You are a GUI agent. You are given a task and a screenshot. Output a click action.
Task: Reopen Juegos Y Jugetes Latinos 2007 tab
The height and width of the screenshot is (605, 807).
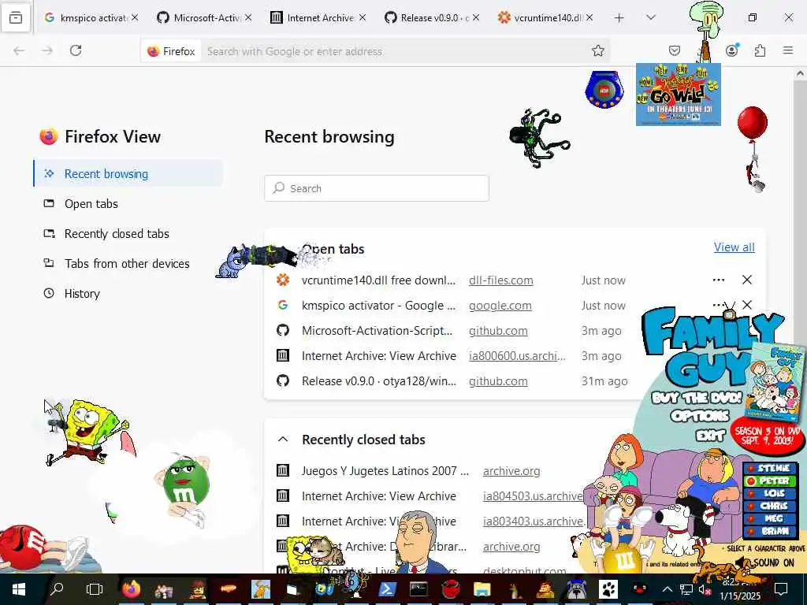tap(385, 471)
